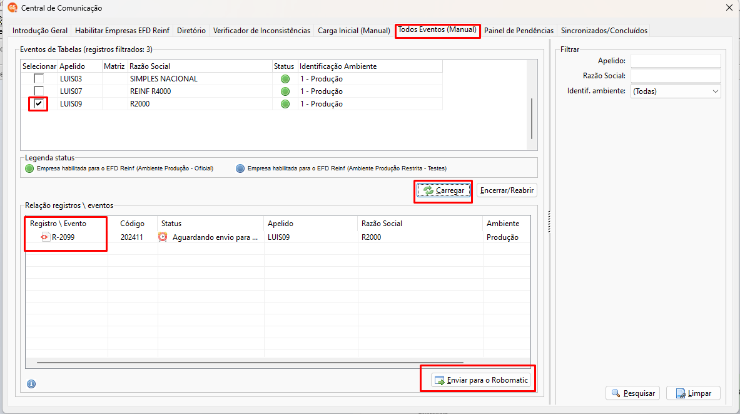Viewport: 740px width, 414px height.
Task: Click the Ambiente column header
Action: pos(507,224)
